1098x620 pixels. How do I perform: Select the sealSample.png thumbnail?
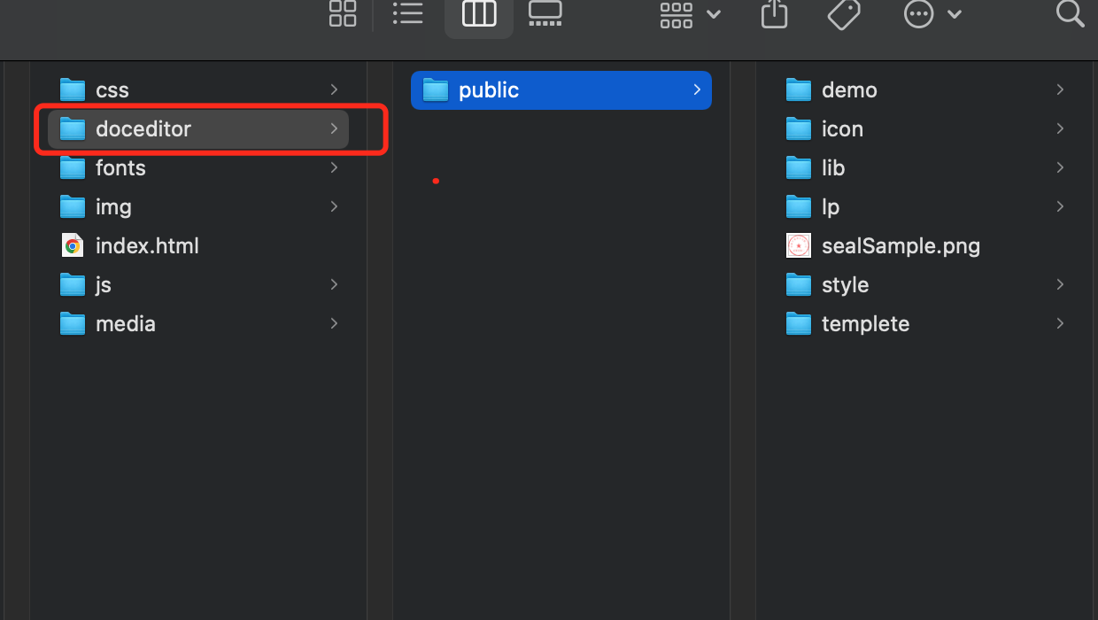799,246
